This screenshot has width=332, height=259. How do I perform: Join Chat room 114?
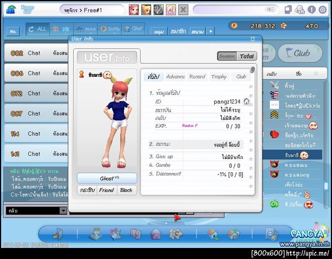tap(37, 134)
